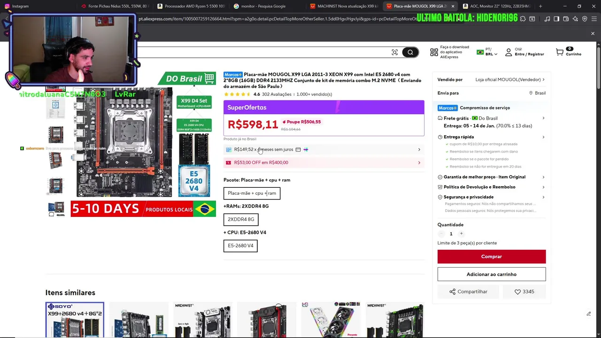
Task: Open the last MACHINIST green motherboard item
Action: (x=395, y=320)
